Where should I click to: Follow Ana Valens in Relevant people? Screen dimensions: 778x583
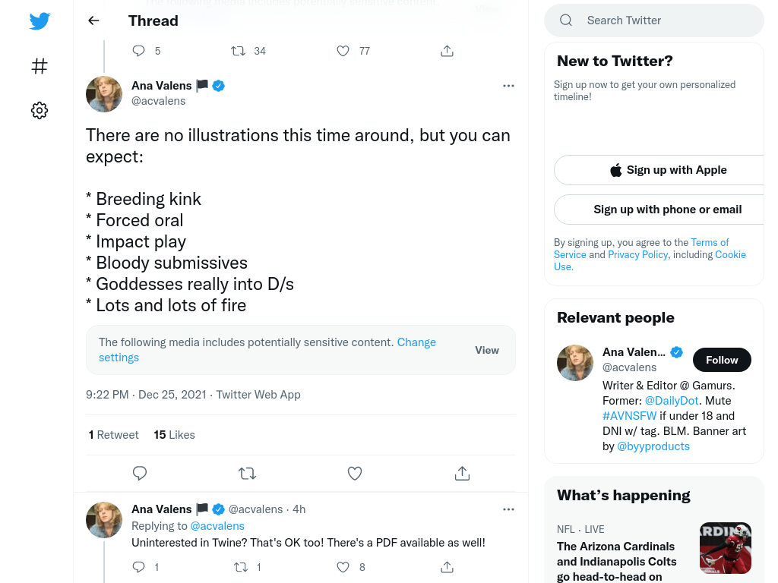[x=721, y=360]
